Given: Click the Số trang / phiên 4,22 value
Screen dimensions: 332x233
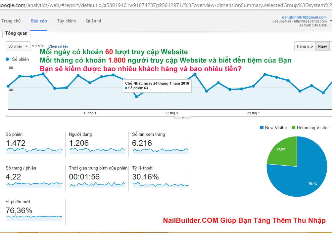Looking at the screenshot, I should point(13,177).
